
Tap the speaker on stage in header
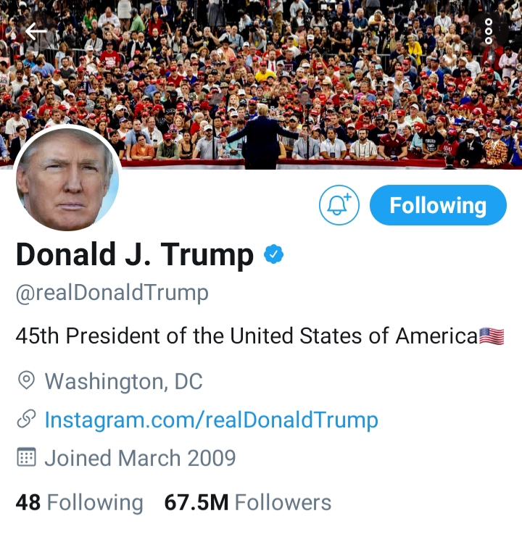pos(262,137)
